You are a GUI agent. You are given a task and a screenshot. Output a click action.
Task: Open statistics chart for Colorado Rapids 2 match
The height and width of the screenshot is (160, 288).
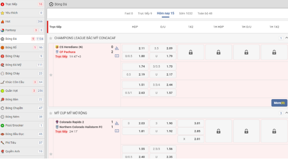[x=117, y=124]
